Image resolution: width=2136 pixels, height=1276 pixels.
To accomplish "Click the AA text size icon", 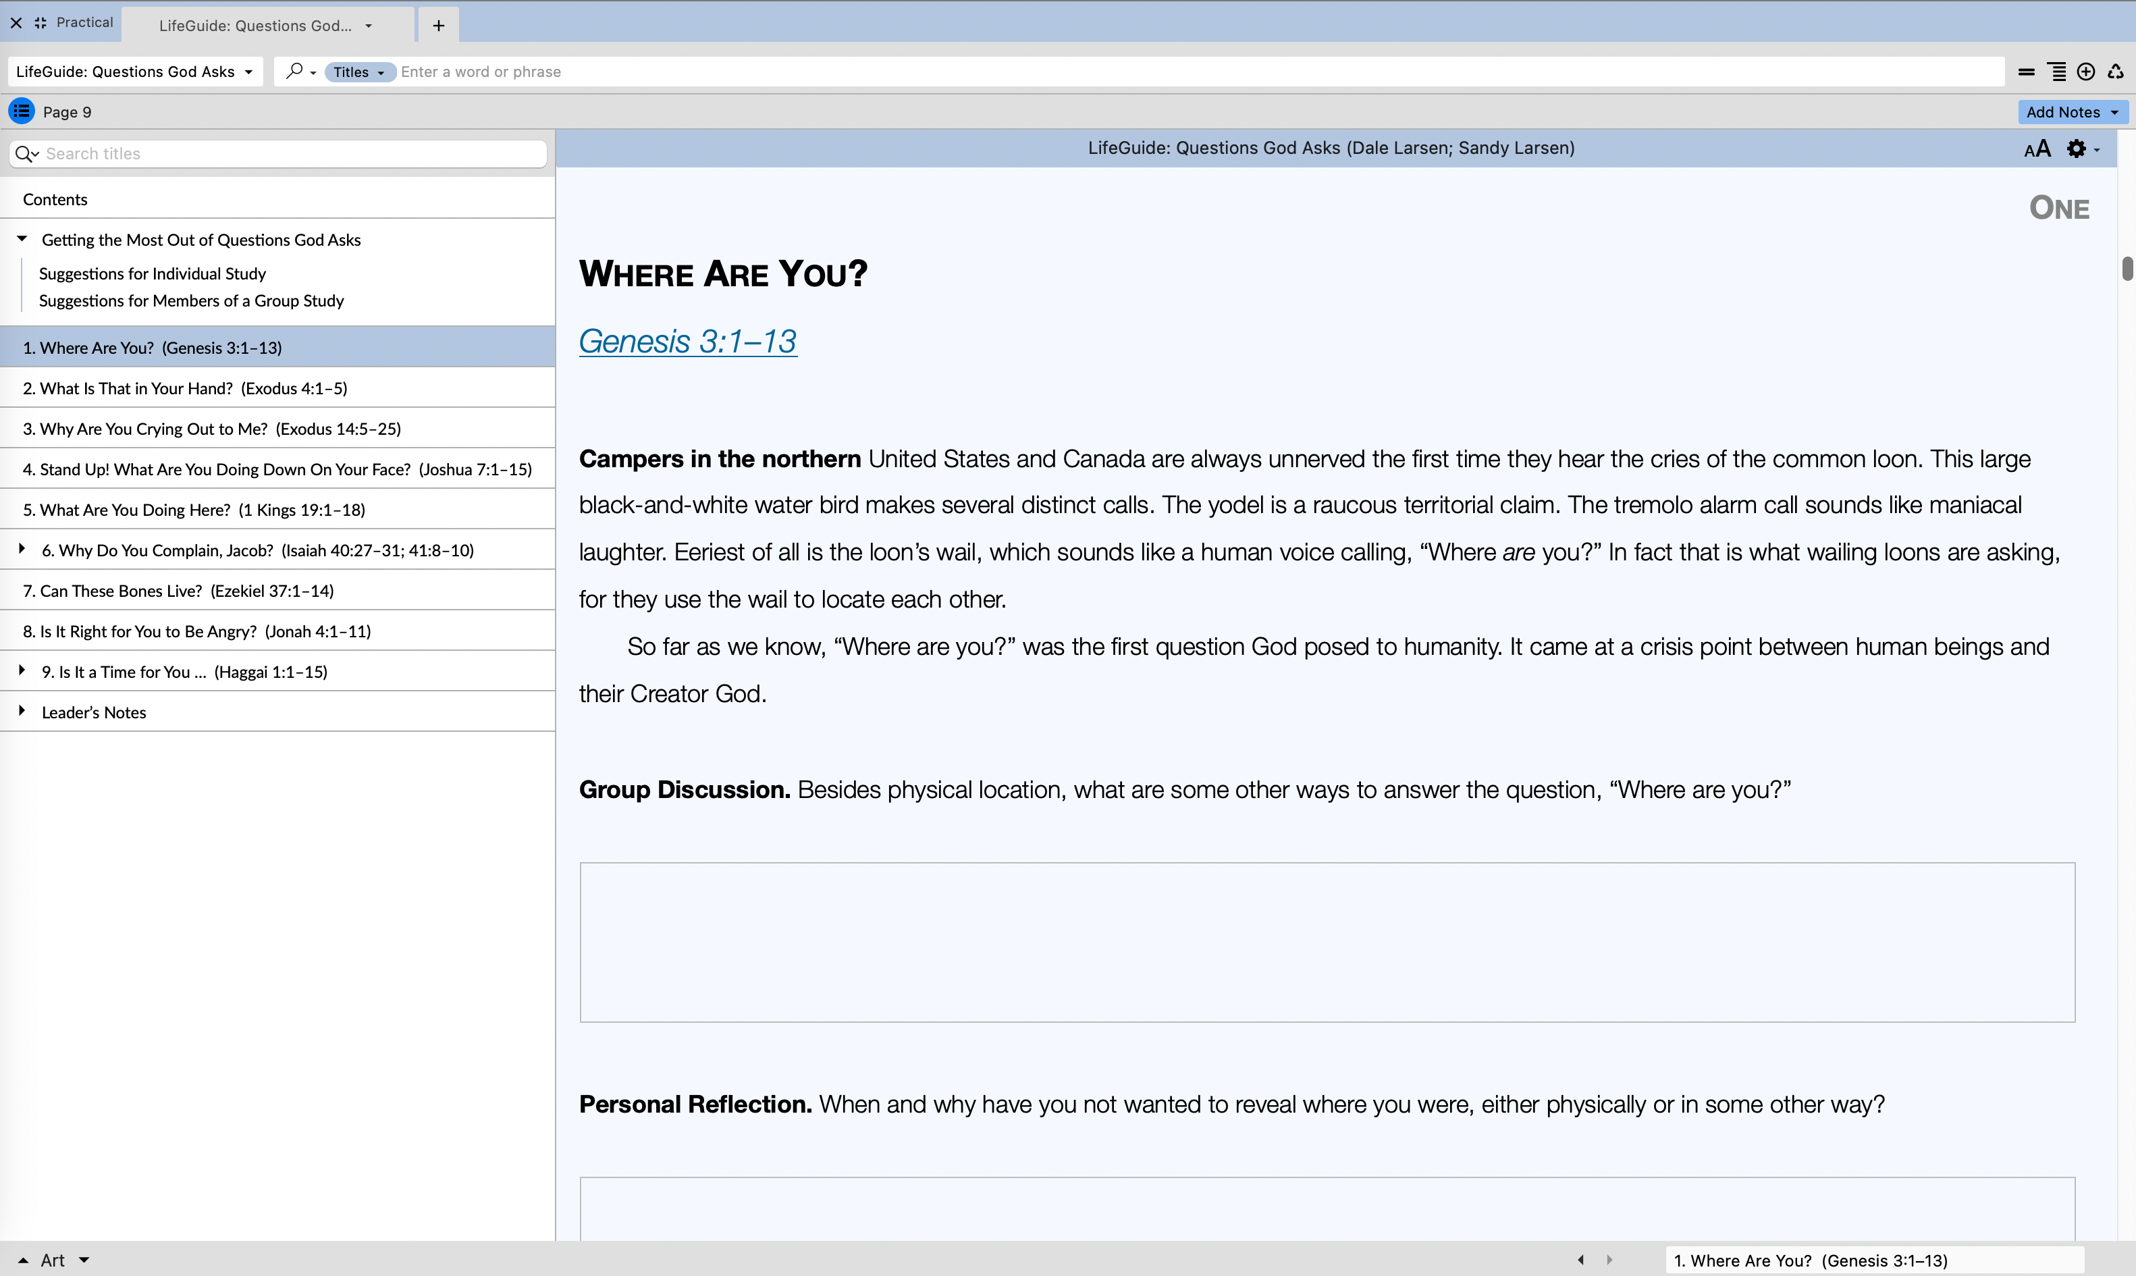I will [x=2037, y=149].
